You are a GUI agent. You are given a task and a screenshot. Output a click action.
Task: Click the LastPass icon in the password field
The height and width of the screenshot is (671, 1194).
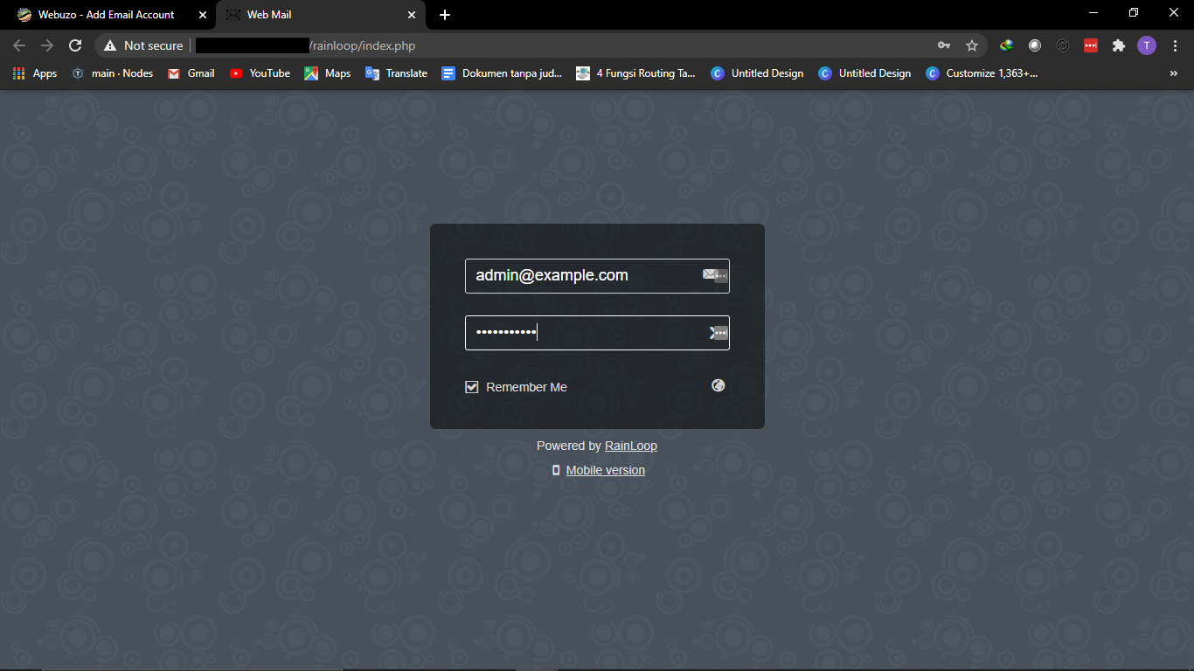click(x=721, y=333)
